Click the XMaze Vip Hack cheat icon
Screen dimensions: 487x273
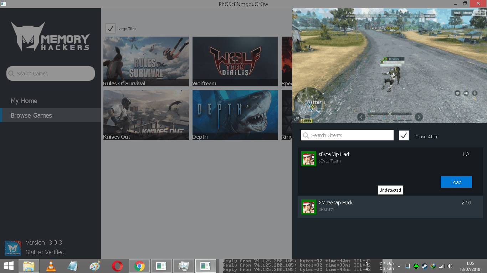click(x=308, y=207)
